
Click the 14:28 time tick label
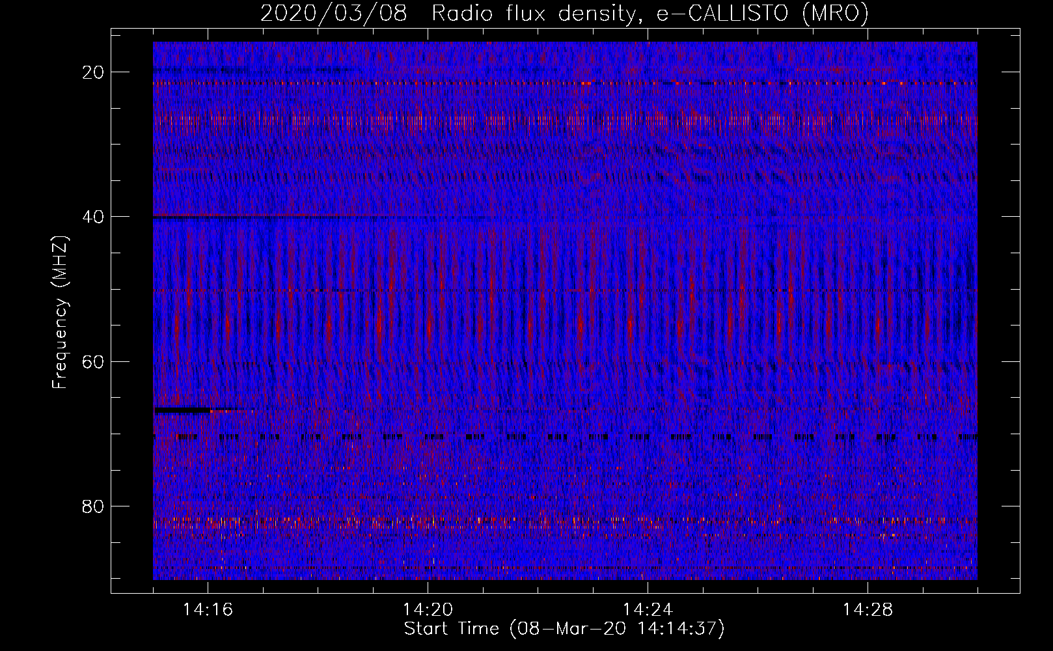[868, 610]
